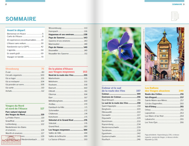189x146 pixels.
Task: Select 'Nord de la route des Vins' entry
Action: pos(68,75)
